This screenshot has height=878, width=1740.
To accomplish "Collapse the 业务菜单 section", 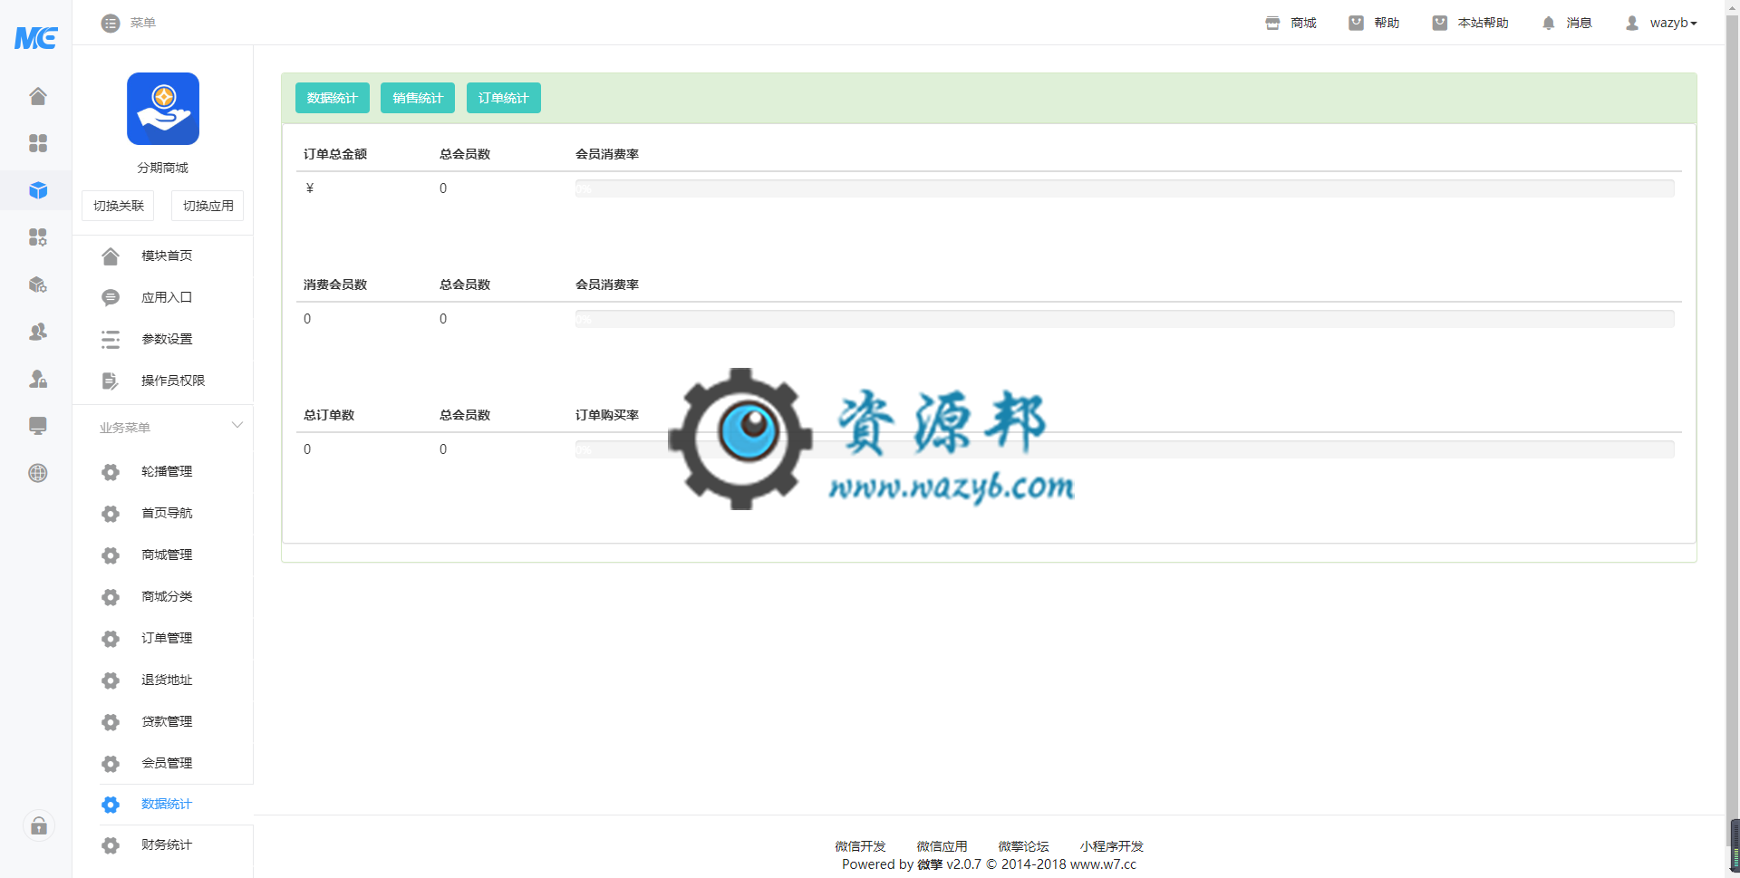I will pos(237,426).
